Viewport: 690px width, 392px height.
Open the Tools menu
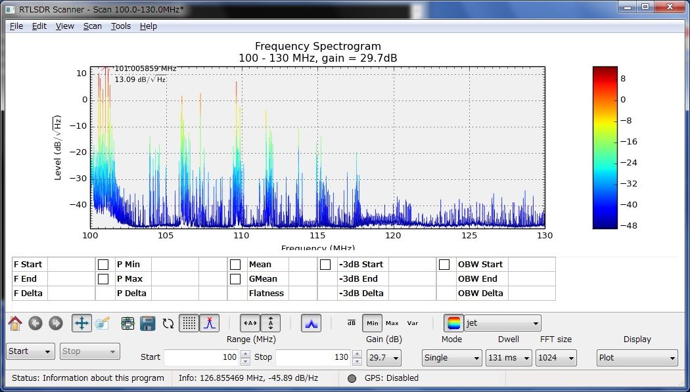click(120, 26)
